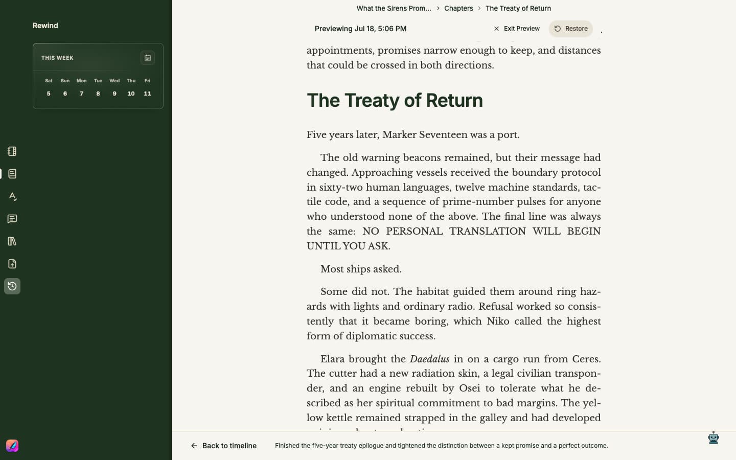This screenshot has width=736, height=460.
Task: Click the "Previewing Jul 18, 5:06 PM" label
Action: (x=360, y=29)
